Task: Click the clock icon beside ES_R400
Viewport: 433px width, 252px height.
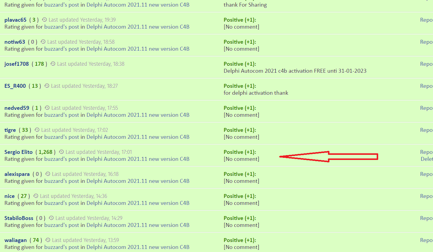Action: coord(47,86)
